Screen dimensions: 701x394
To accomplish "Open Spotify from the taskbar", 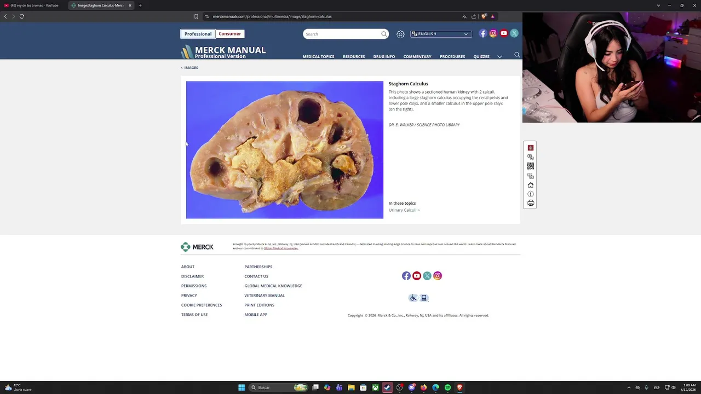I will click(x=447, y=387).
